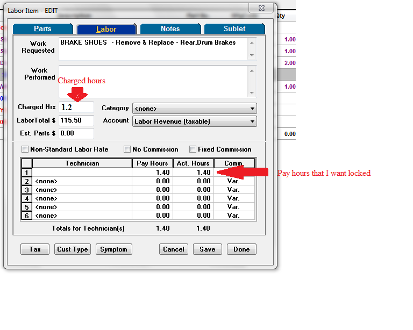Toggle the Fixed Commission checkbox
Screen dimensions: 413x330
[193, 149]
